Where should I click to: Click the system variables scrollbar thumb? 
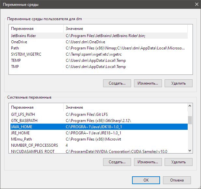pyautogui.click(x=190, y=120)
